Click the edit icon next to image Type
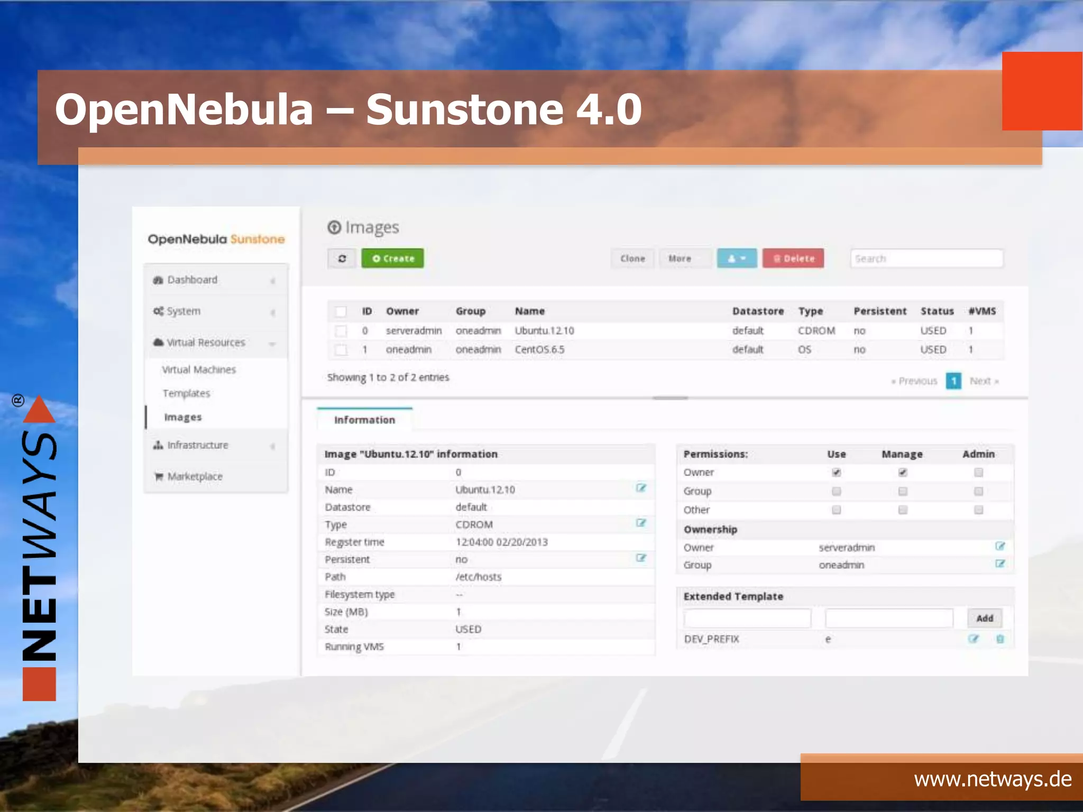 point(641,523)
